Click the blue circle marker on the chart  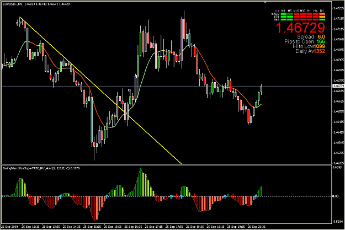(129, 90)
